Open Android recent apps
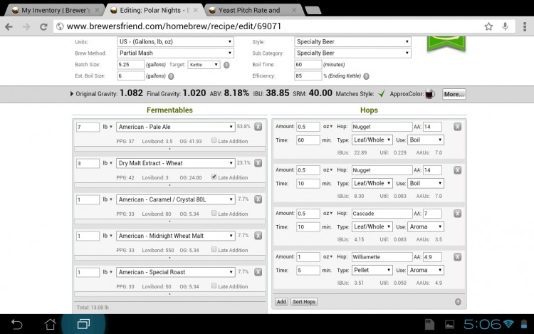534x334 pixels. point(83,324)
